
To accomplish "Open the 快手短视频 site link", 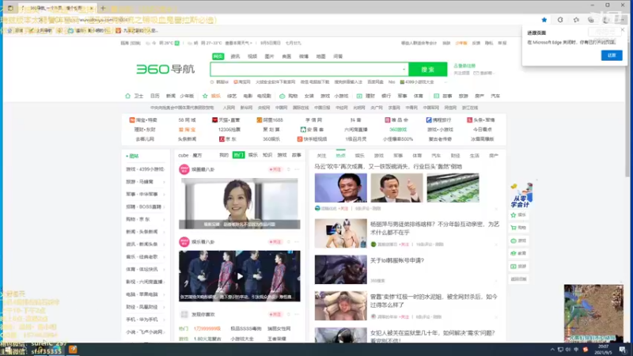I will click(312, 139).
